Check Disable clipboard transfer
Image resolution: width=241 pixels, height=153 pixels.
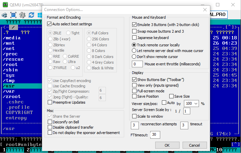(x=50, y=127)
